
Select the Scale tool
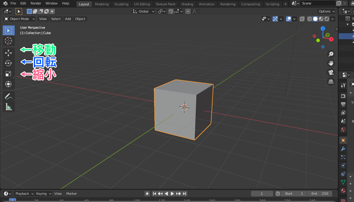[x=9, y=74]
